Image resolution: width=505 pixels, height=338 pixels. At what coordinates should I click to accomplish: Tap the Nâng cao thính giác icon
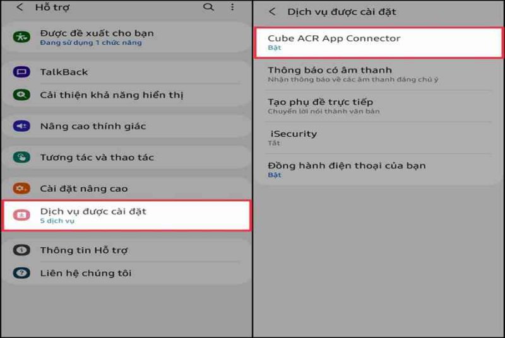pos(21,126)
